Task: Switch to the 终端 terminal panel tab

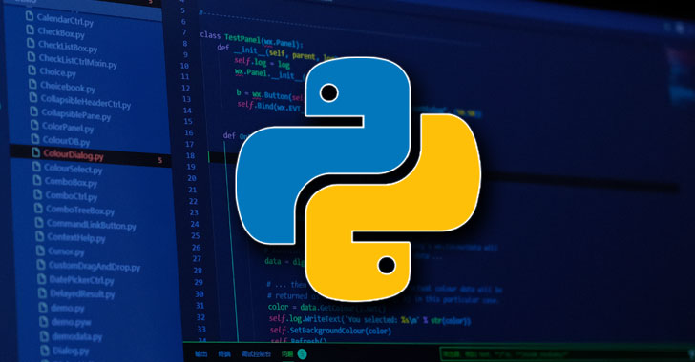Action: (x=224, y=354)
